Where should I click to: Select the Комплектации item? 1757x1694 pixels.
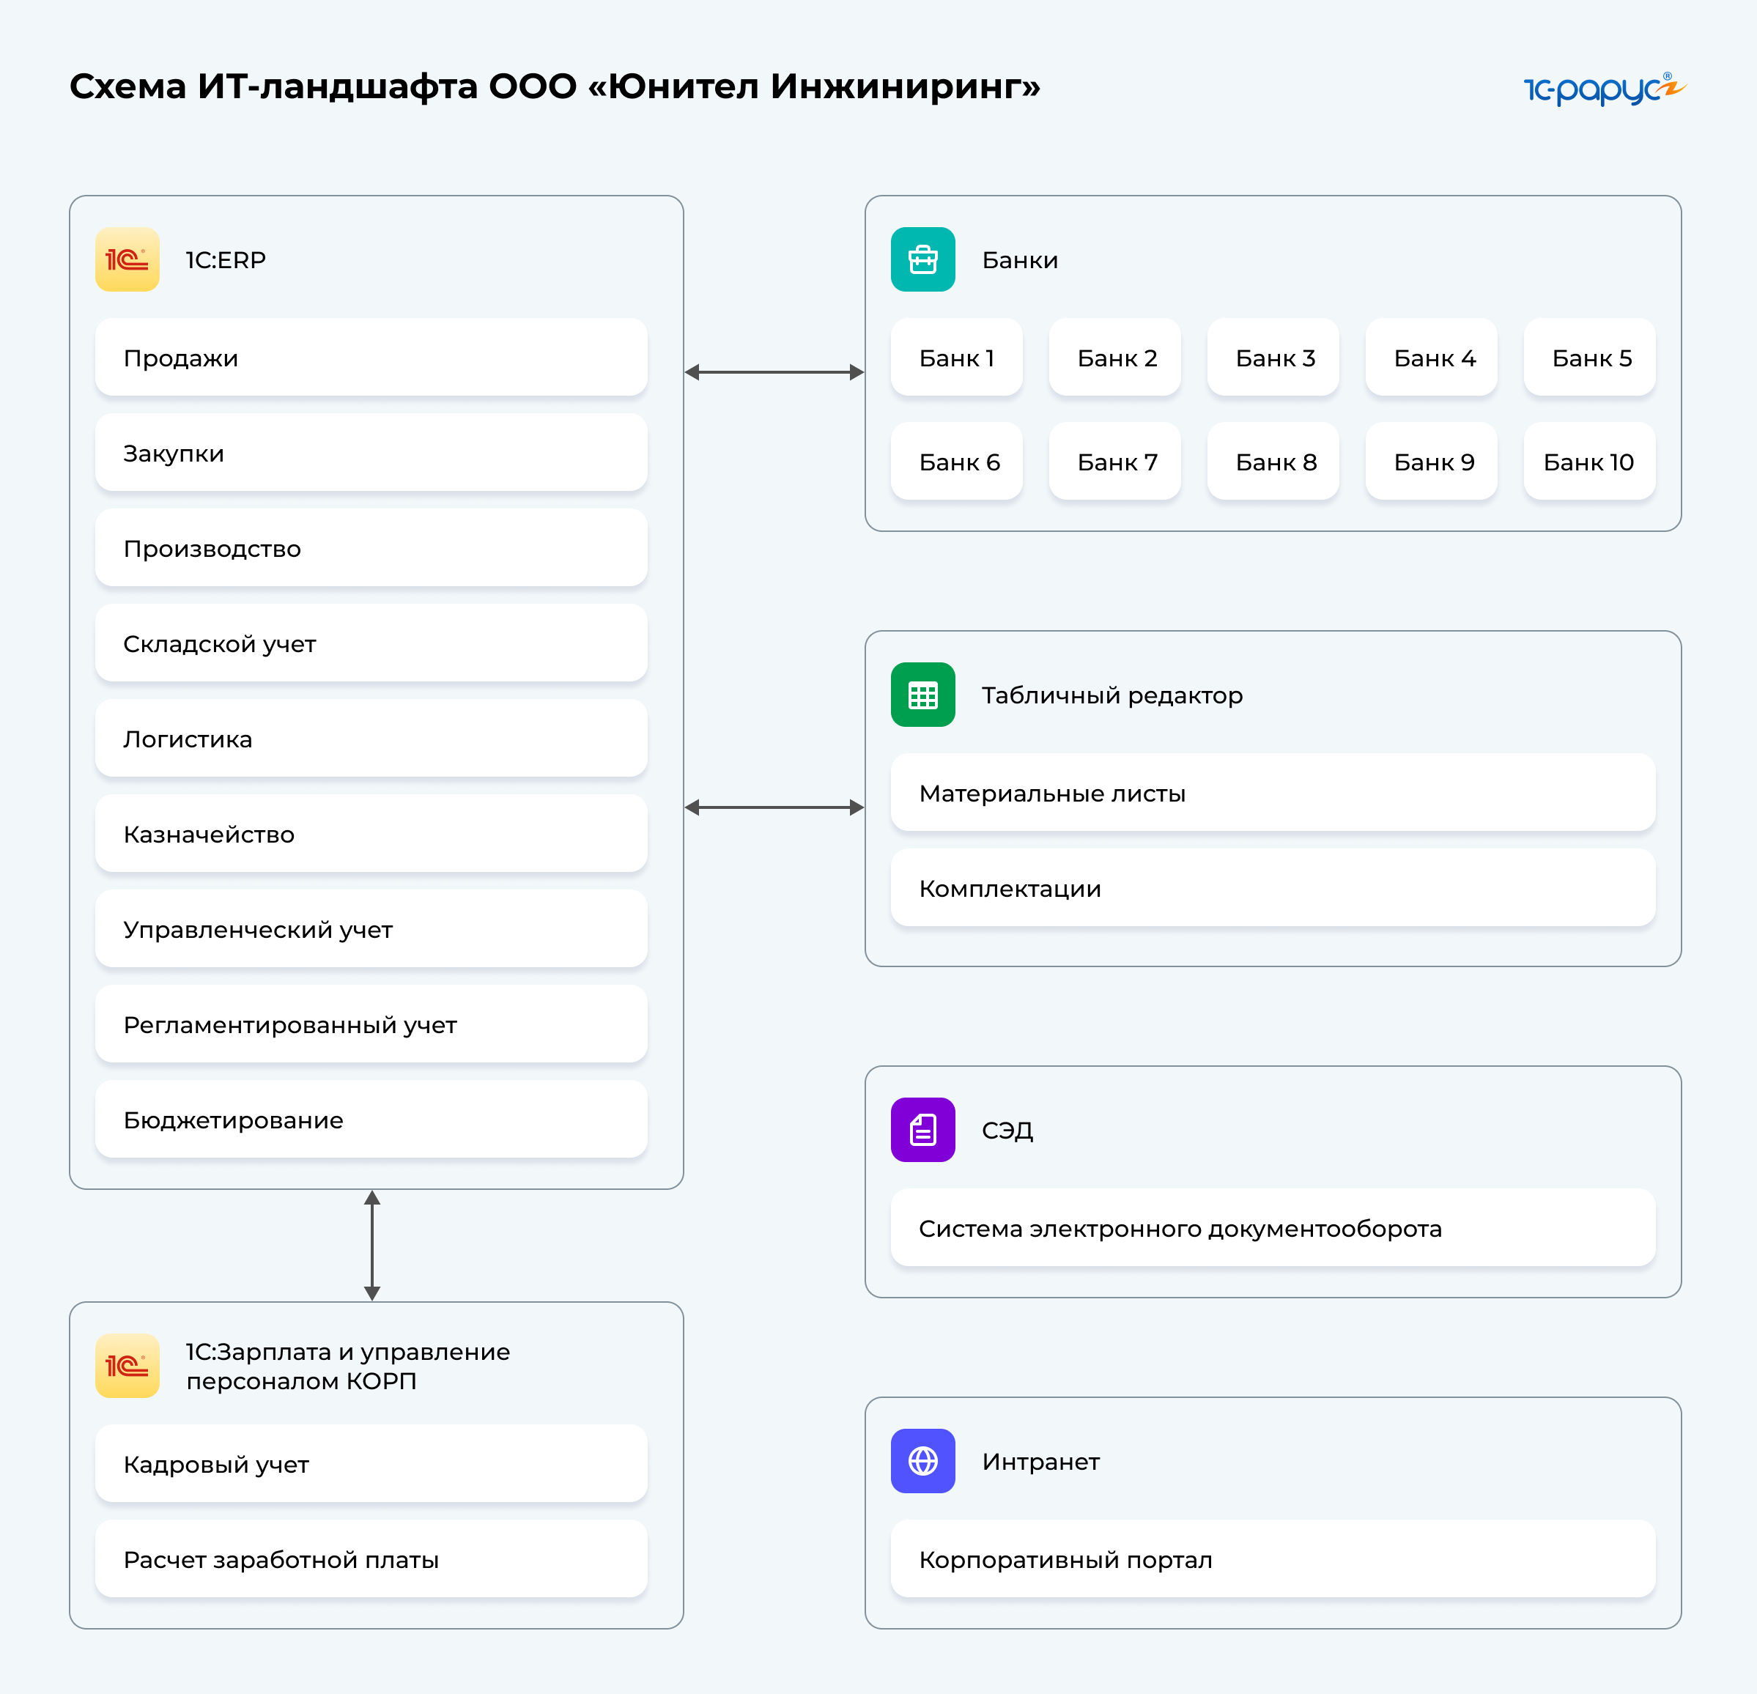[1272, 888]
